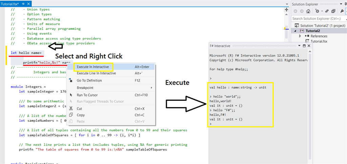Viewport: 347px width, 164px height.
Task: Close the F# Interactive window
Action: tap(309, 46)
